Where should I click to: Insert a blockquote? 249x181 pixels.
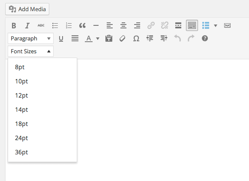(82, 25)
